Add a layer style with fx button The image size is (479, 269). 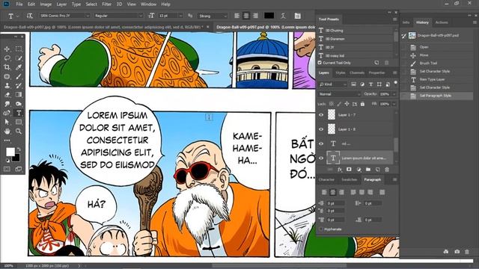pyautogui.click(x=340, y=170)
